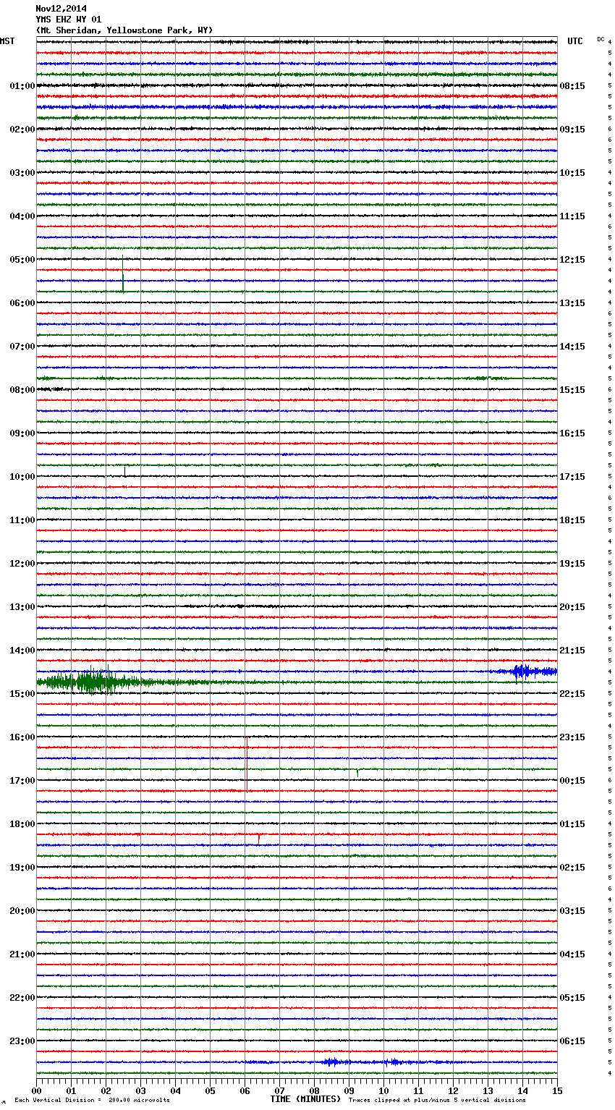The height and width of the screenshot is (1110, 615).
Task: Select the station code YMS EHZ WY 01
Action: [x=69, y=20]
